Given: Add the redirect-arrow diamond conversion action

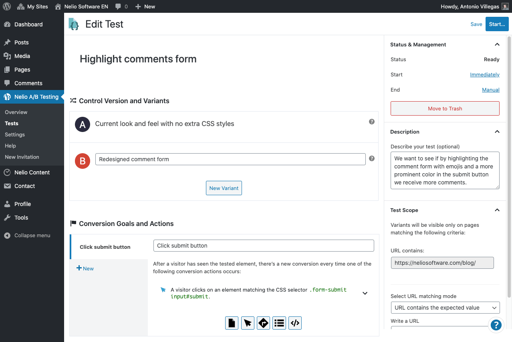Looking at the screenshot, I should click(263, 323).
